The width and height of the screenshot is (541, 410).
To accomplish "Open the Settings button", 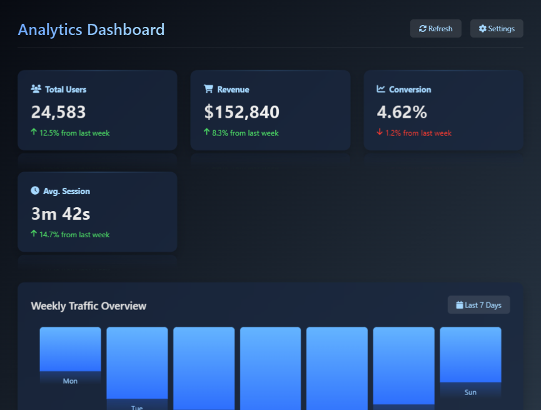I will (x=497, y=29).
